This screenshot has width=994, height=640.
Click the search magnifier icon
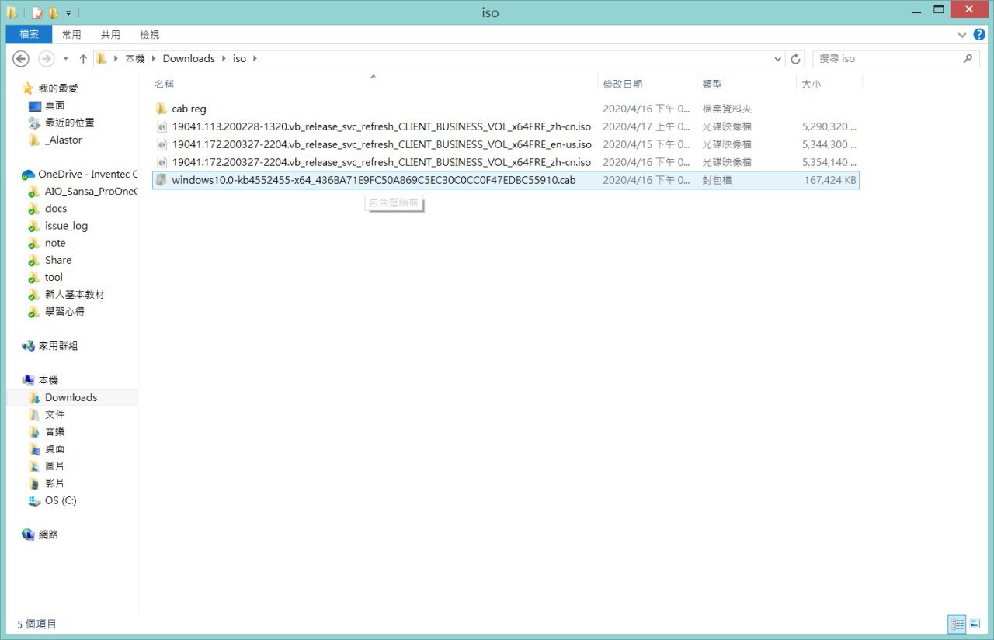968,58
